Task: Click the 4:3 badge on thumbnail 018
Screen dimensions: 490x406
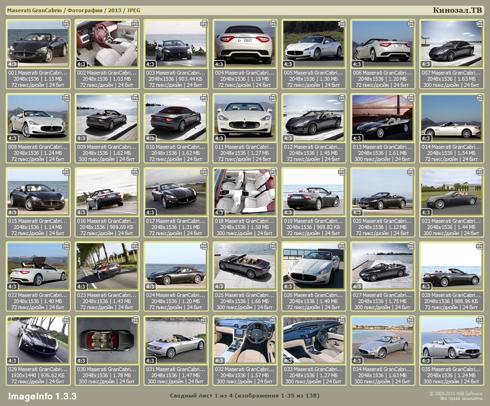Action: pos(219,212)
